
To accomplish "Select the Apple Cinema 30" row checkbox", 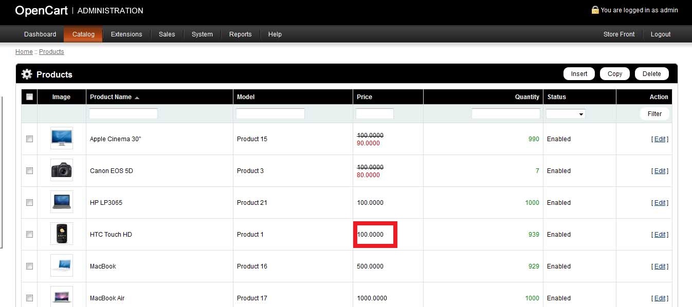I will tap(29, 139).
